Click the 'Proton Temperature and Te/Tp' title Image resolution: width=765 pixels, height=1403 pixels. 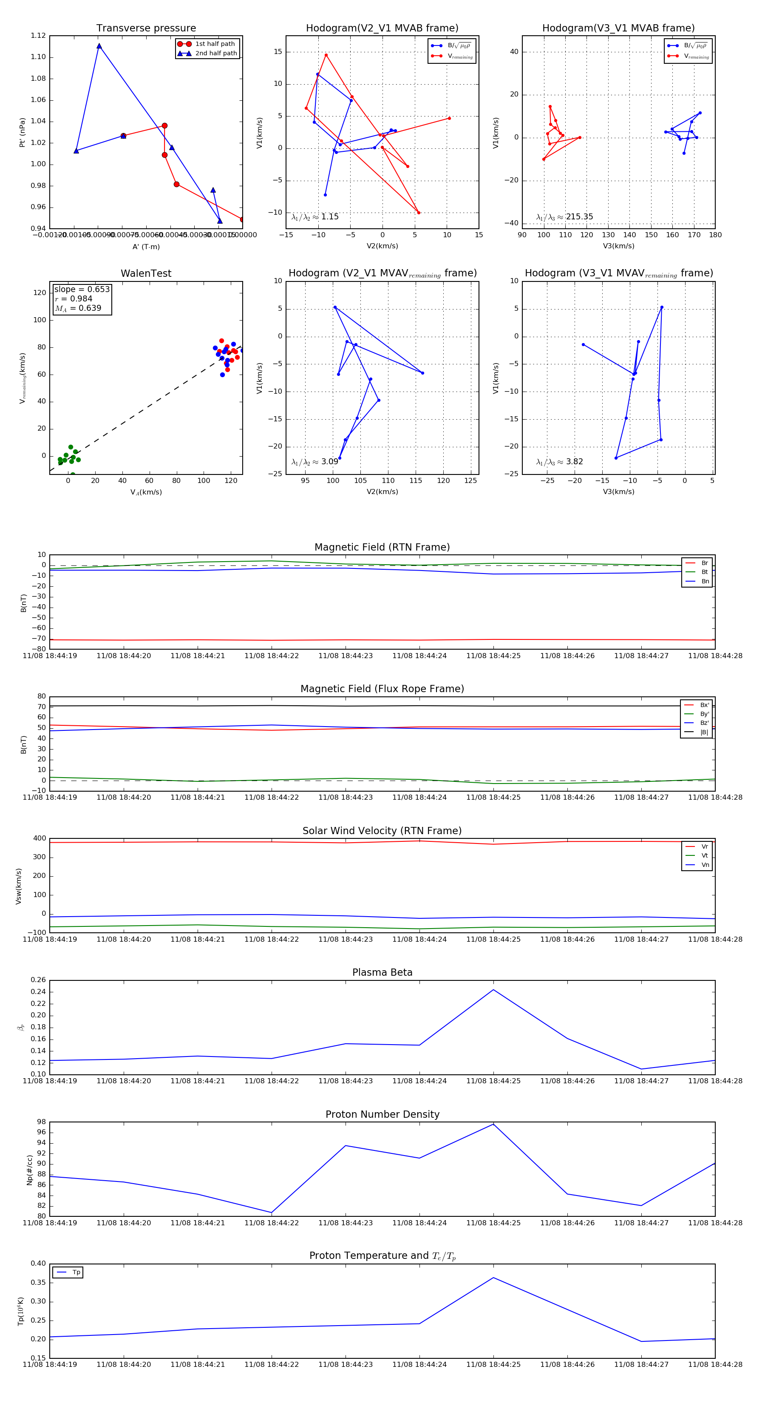[382, 1256]
